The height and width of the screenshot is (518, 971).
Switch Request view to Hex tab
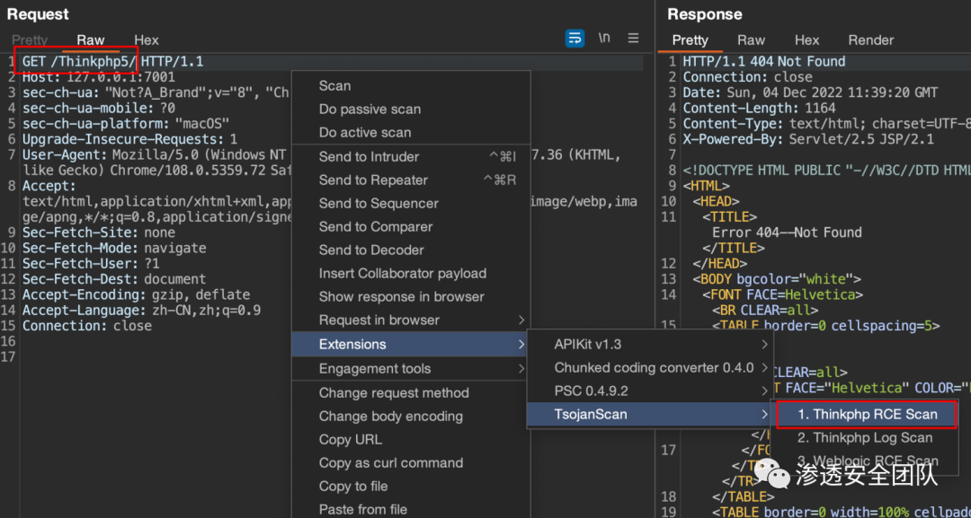(146, 40)
